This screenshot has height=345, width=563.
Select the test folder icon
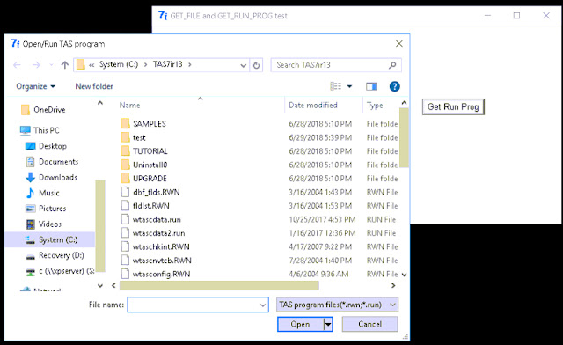coord(125,137)
